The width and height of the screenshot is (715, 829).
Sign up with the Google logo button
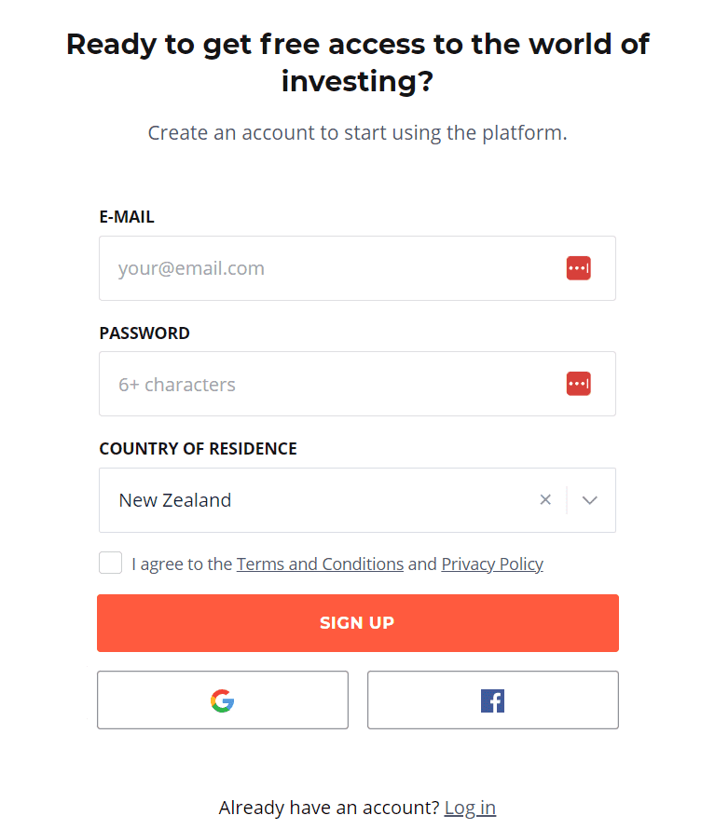click(x=223, y=700)
